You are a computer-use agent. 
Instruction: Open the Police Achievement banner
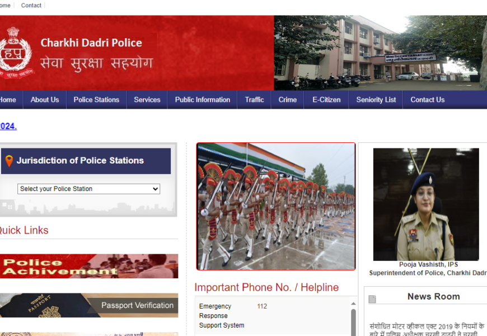(x=88, y=267)
